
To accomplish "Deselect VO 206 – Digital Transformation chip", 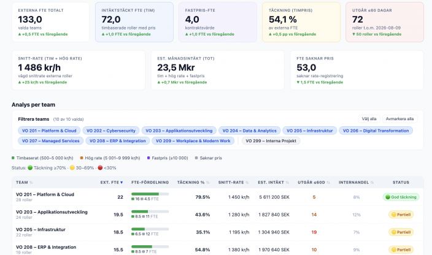I will point(376,131).
